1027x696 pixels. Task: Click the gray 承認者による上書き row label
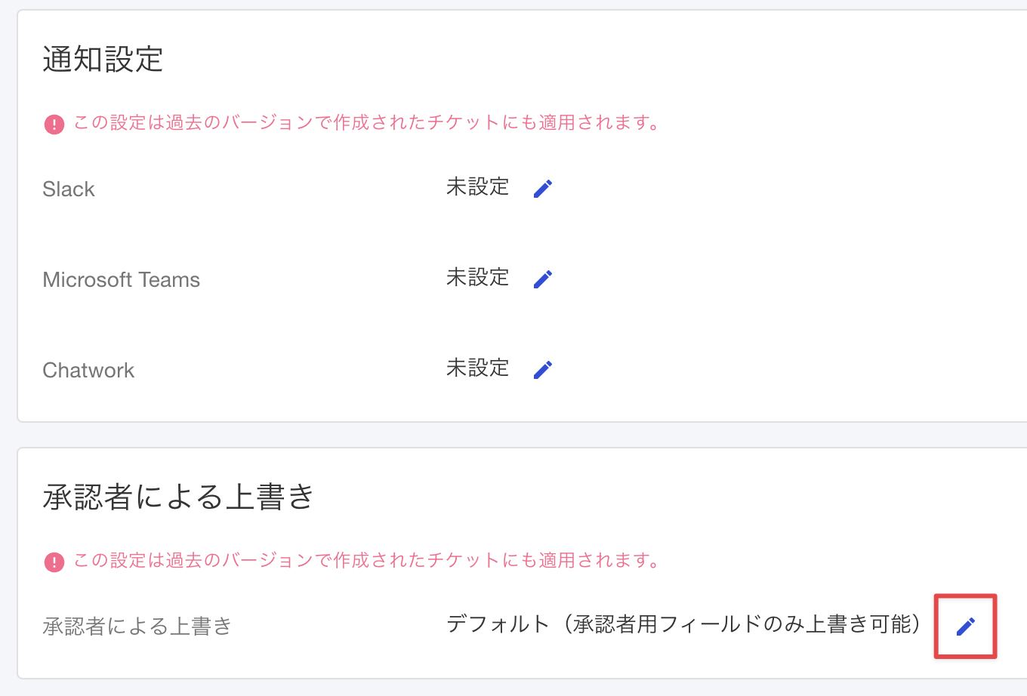click(137, 627)
